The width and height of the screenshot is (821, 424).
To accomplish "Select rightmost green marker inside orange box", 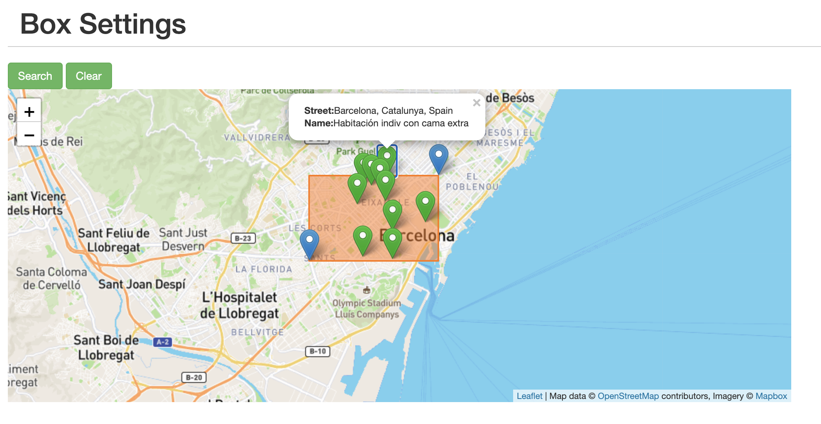I will 425,202.
